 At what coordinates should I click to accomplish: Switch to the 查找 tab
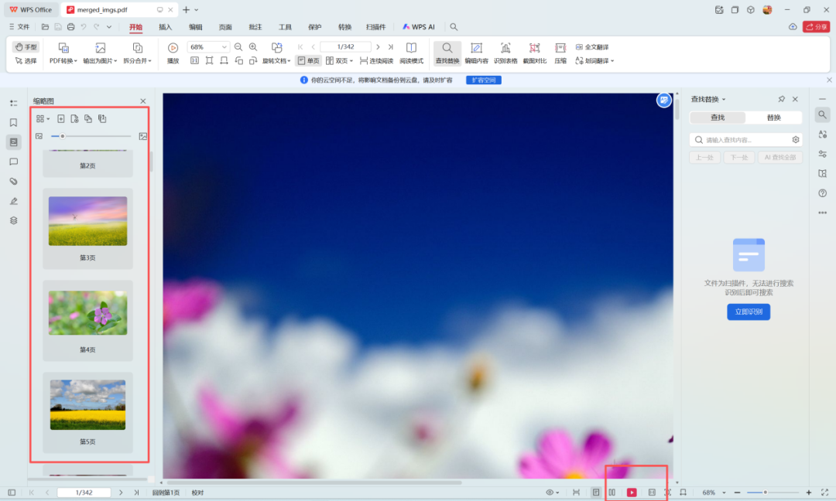point(718,117)
